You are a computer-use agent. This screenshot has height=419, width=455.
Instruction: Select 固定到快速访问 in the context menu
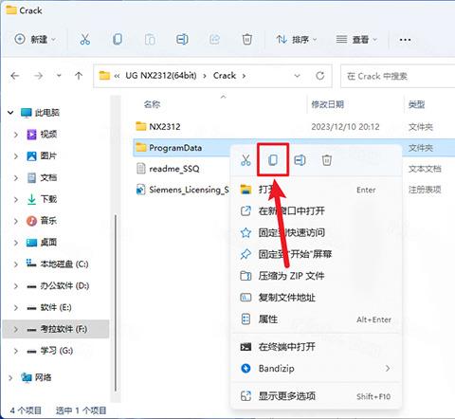[x=316, y=233]
